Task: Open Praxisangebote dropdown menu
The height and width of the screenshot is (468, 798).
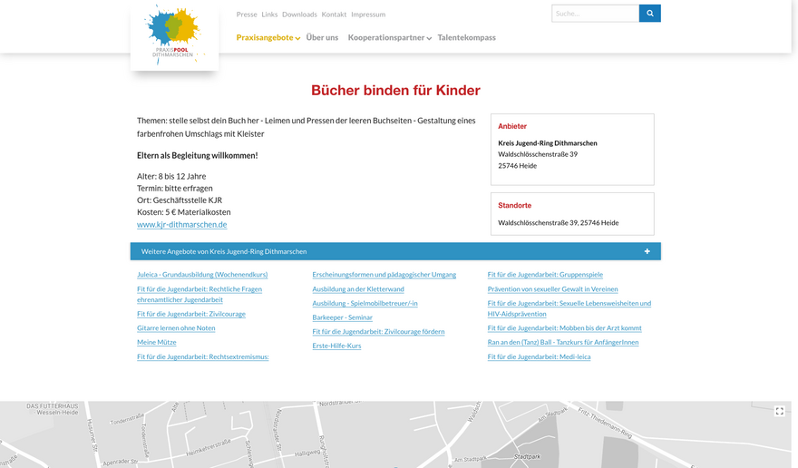Action: tap(268, 38)
